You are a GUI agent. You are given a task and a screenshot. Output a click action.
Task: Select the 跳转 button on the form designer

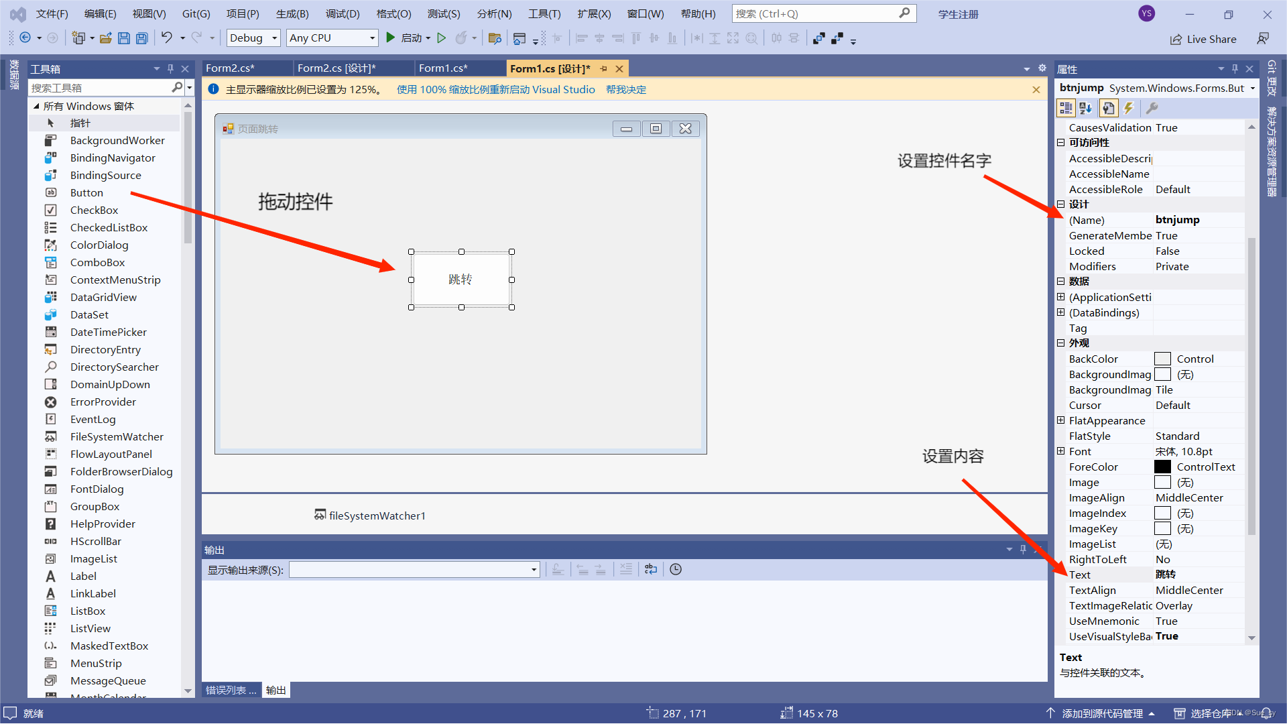click(461, 280)
